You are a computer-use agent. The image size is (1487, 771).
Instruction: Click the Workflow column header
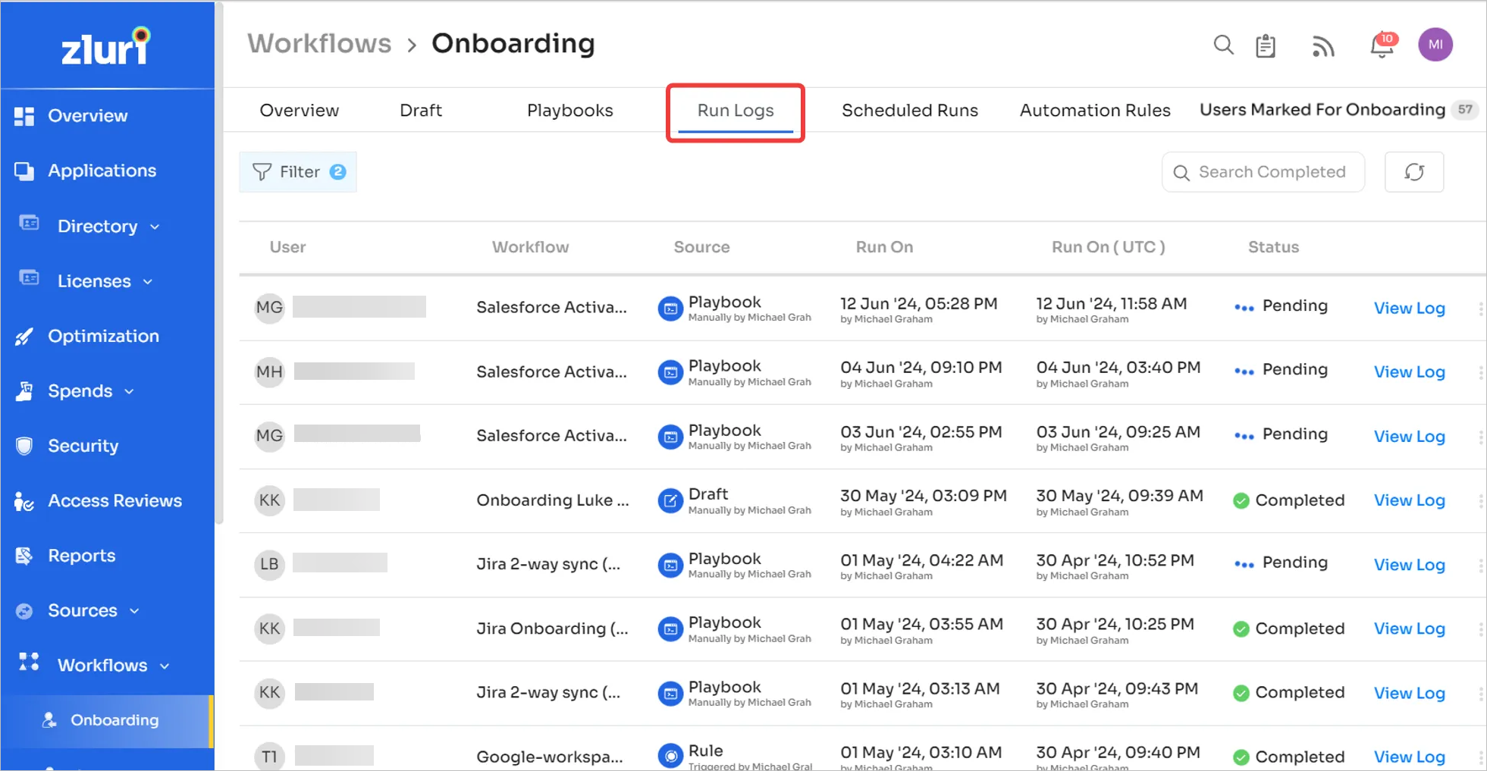pyautogui.click(x=530, y=247)
